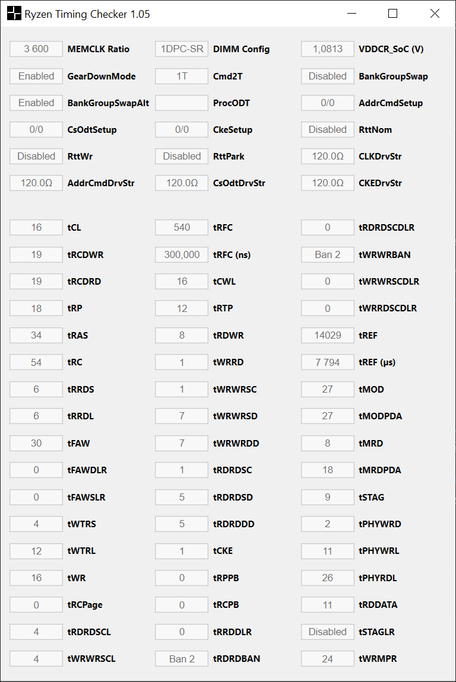
Task: Select the DIMM Config 1DPC-SR field
Action: 182,49
